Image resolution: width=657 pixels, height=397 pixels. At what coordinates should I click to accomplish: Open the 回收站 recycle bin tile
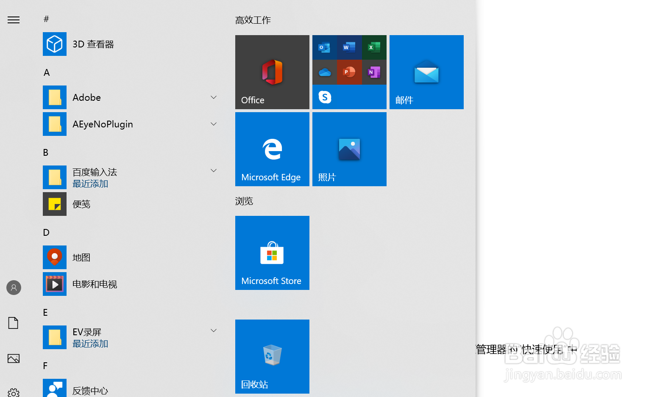click(272, 356)
